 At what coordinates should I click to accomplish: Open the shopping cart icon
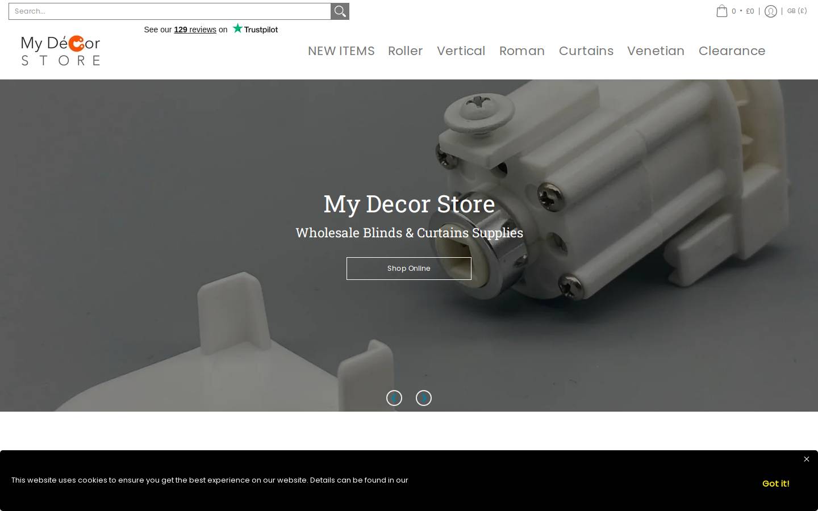pos(721,11)
